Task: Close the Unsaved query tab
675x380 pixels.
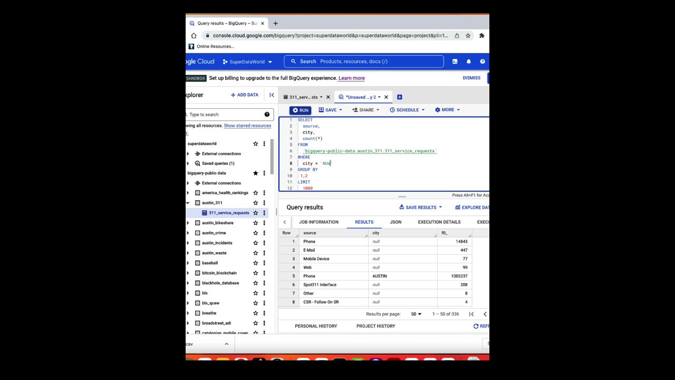Action: [x=385, y=97]
